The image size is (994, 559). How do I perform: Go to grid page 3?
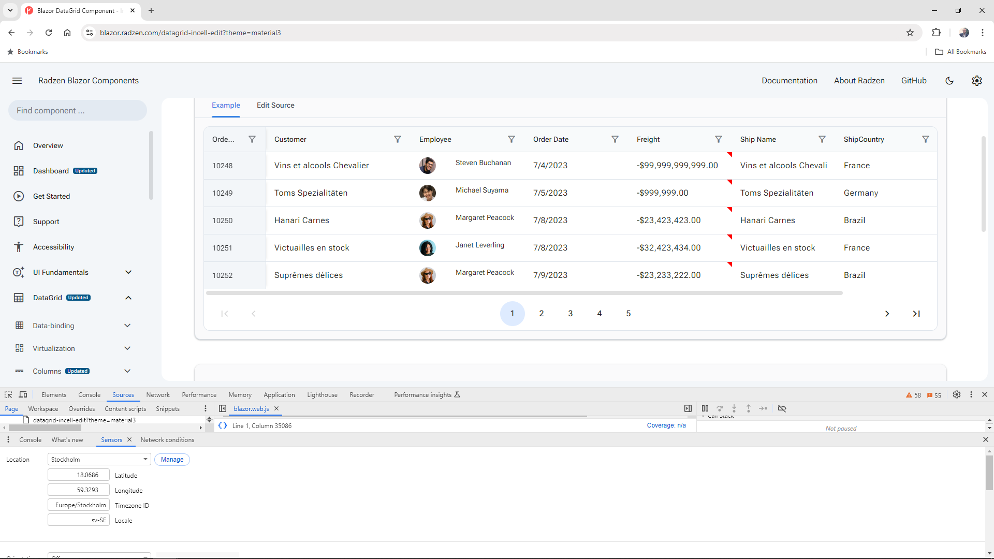571,314
